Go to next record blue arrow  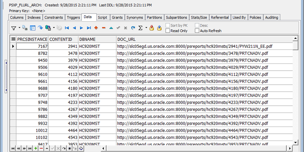pos(81,28)
